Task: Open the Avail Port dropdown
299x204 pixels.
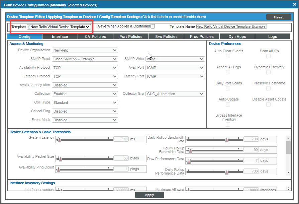Action: click(175, 68)
